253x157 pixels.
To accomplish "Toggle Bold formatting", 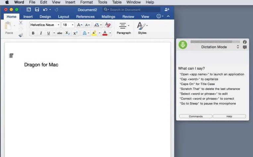I will click(33, 33).
